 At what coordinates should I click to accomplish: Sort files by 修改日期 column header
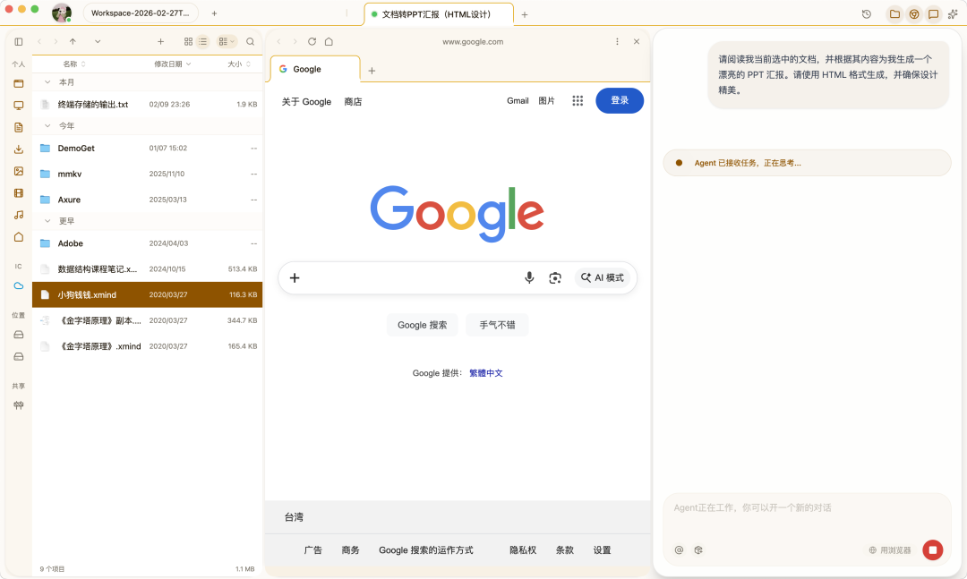pos(172,64)
